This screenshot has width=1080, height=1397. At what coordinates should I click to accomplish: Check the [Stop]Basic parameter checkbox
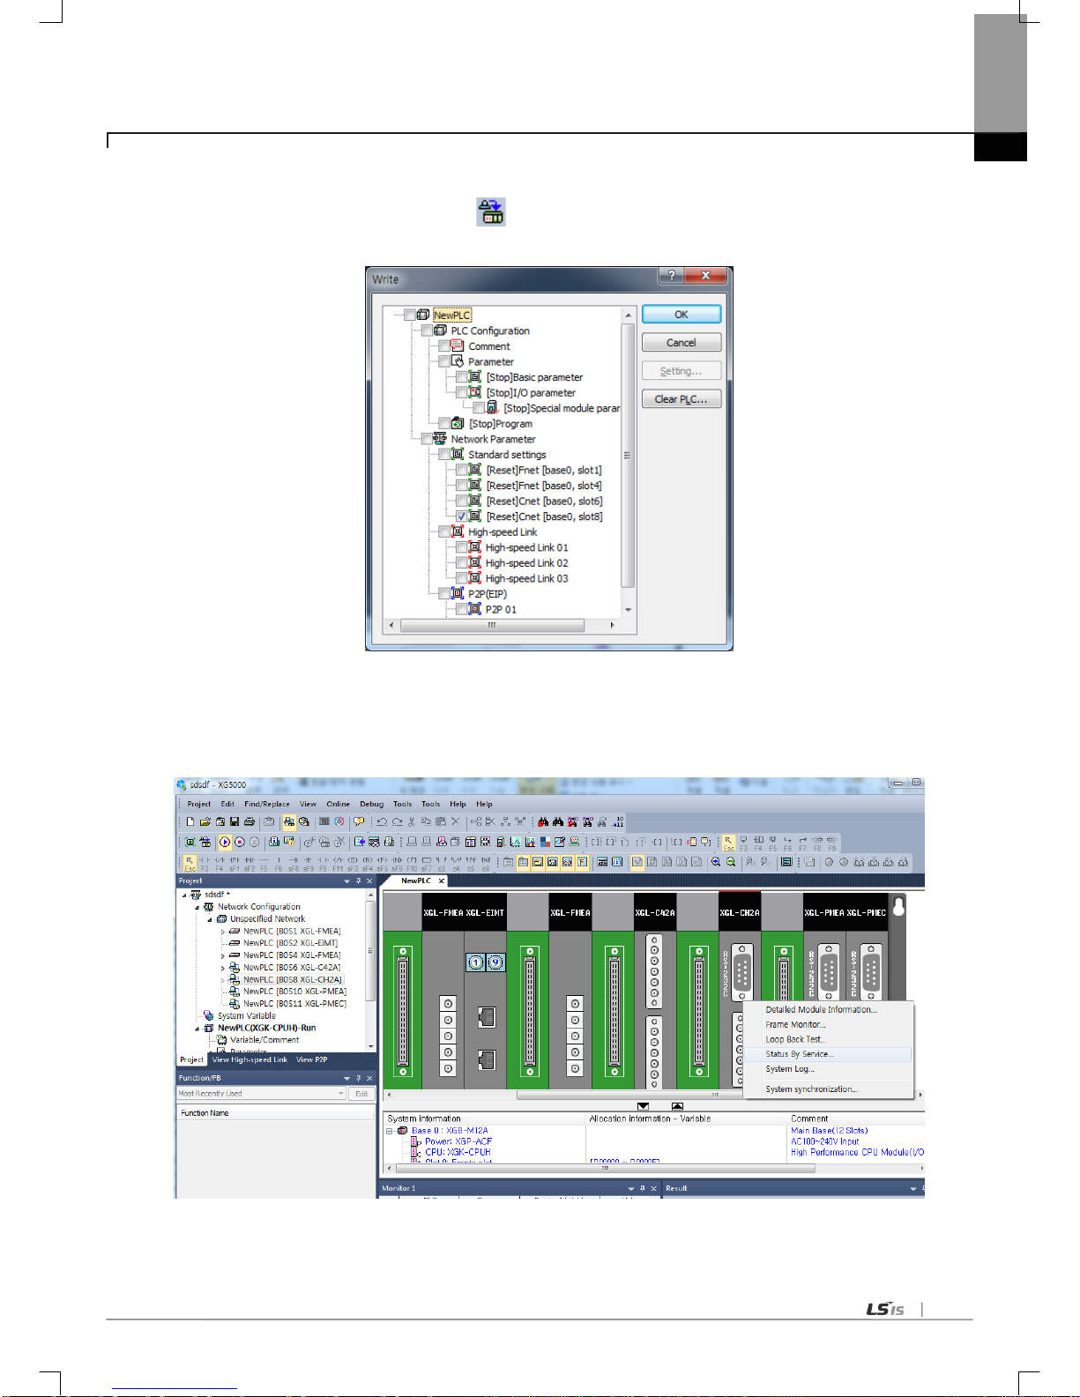pyautogui.click(x=462, y=377)
